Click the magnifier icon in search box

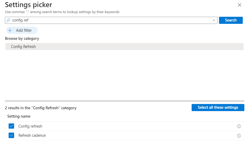(9, 20)
